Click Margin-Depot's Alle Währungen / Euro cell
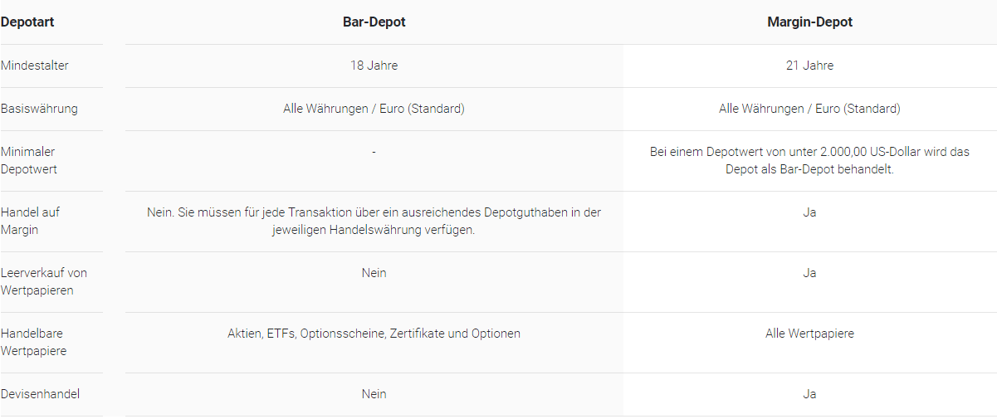Image resolution: width=997 pixels, height=419 pixels. [809, 109]
